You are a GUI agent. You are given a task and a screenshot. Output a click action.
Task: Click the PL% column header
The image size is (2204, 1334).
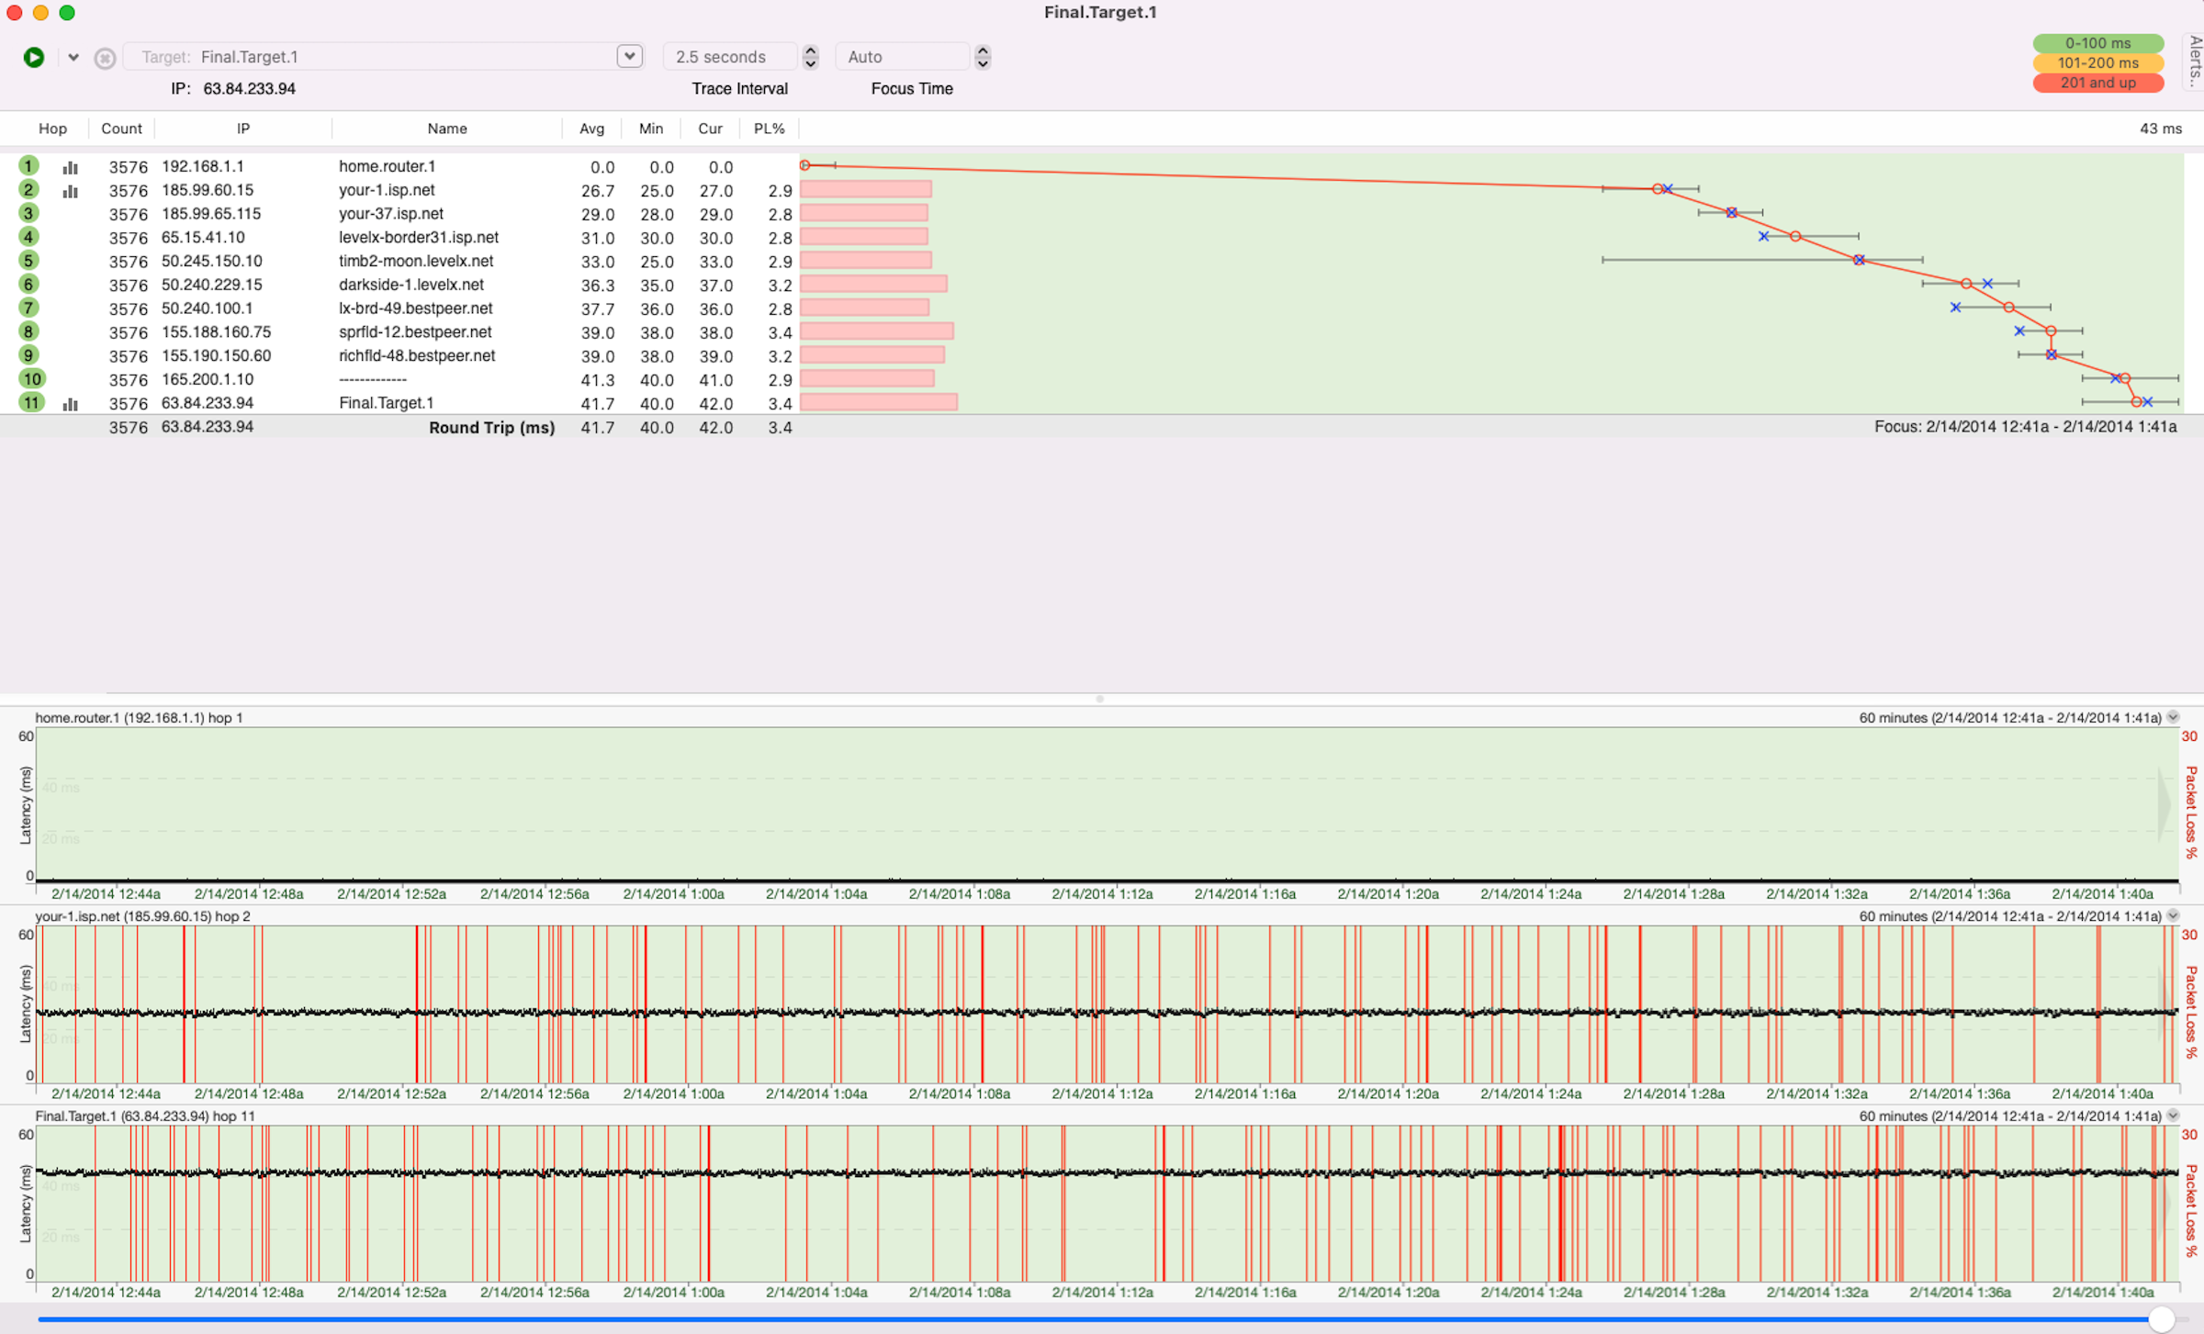click(769, 129)
